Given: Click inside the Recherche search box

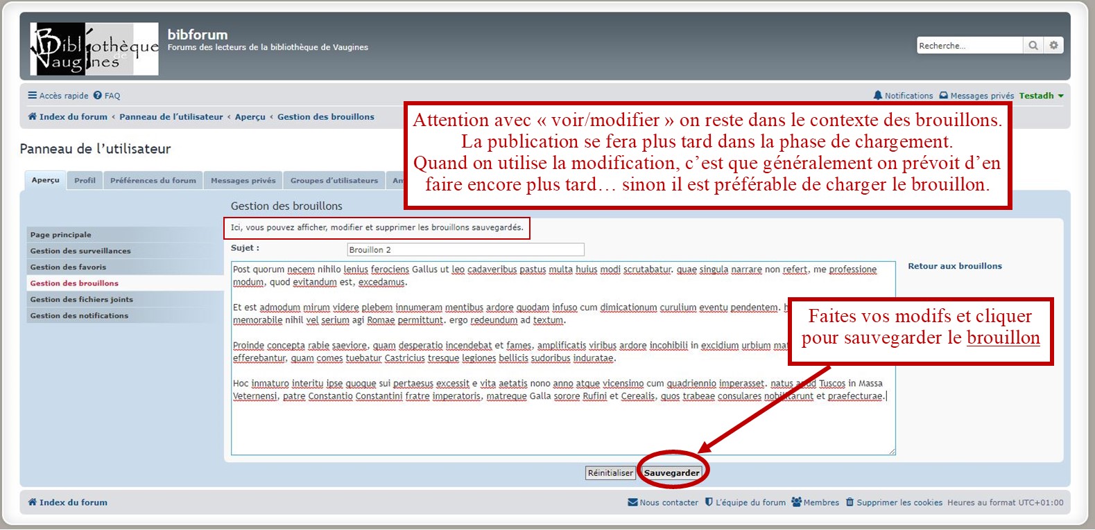Looking at the screenshot, I should tap(969, 46).
